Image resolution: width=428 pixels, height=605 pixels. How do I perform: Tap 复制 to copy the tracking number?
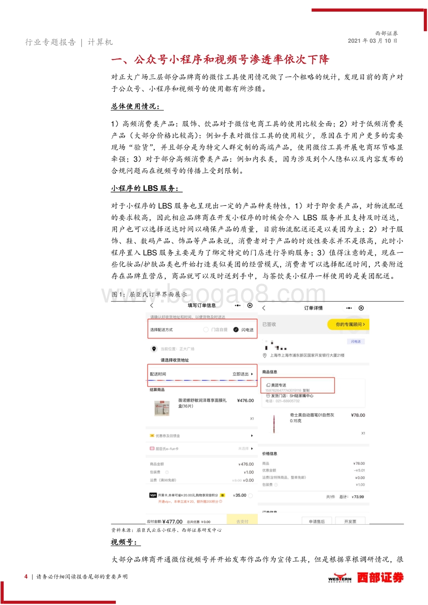(x=306, y=390)
